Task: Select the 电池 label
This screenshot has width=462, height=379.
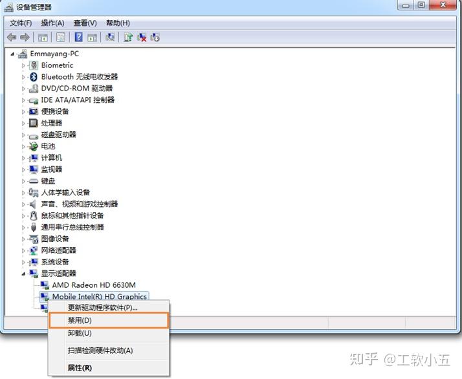Action: click(x=48, y=146)
